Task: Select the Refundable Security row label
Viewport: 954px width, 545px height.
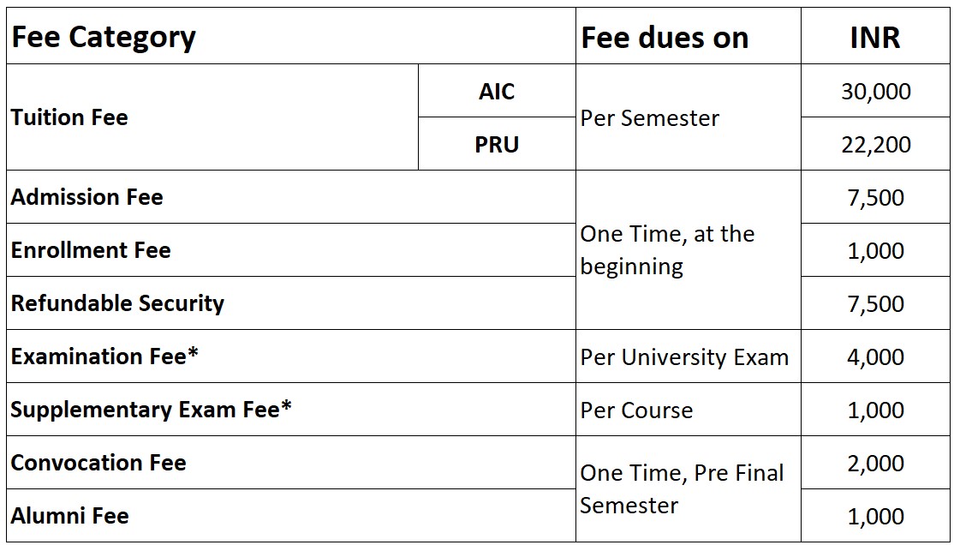Action: click(x=291, y=302)
